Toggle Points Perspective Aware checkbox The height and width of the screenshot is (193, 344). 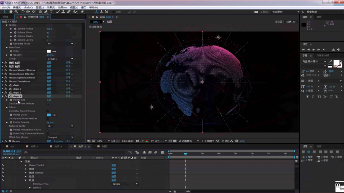[x=48, y=130]
